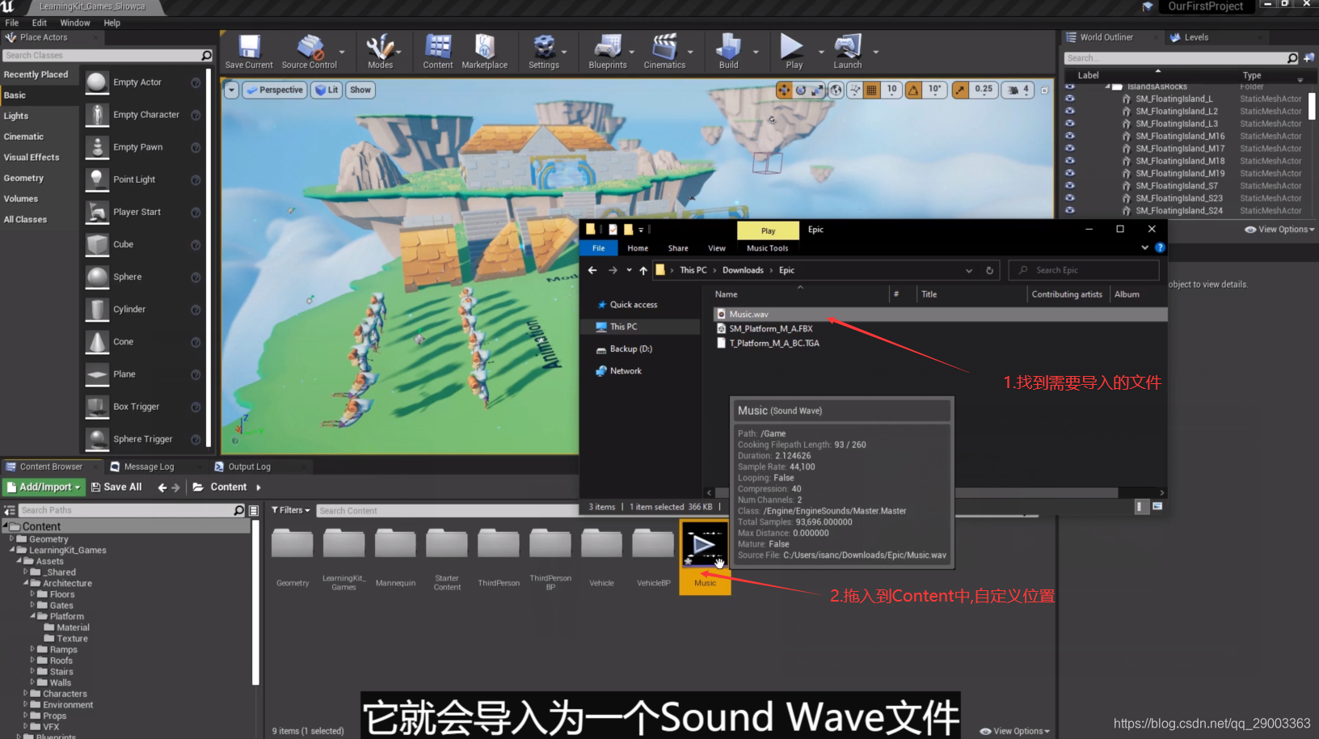
Task: Open the Settings toolbar icon
Action: point(543,52)
